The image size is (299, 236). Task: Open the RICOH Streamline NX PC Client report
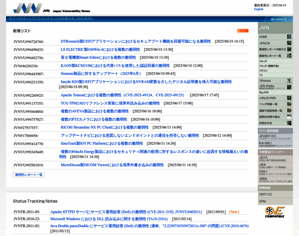pos(105,127)
